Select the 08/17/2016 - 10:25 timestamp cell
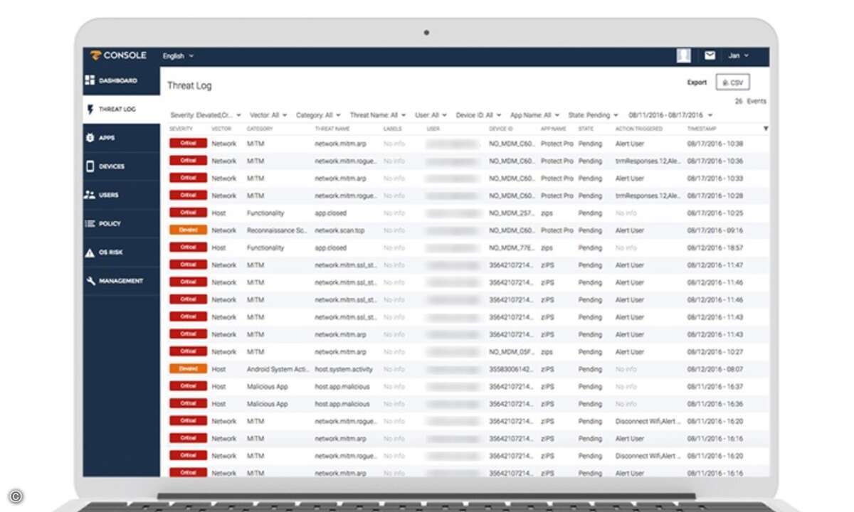854x512 pixels. (x=715, y=213)
